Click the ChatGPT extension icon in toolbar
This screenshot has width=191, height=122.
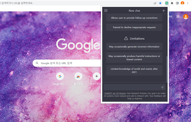(x=167, y=3)
